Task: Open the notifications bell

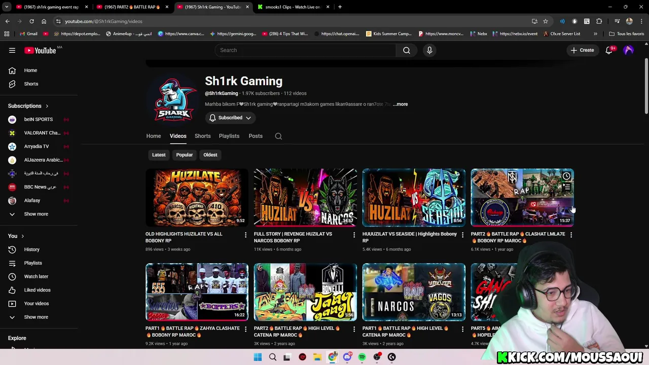Action: point(609,50)
